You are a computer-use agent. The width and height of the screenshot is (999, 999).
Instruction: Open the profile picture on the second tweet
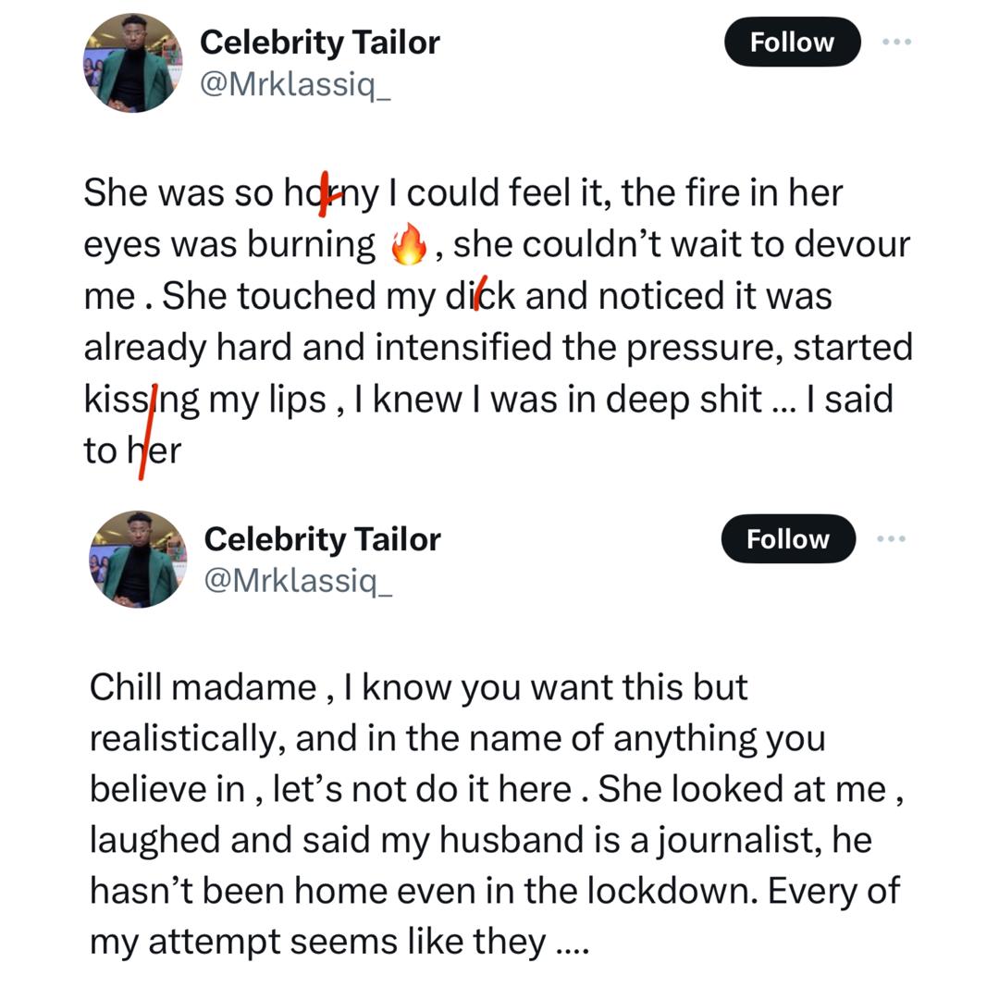tap(138, 560)
